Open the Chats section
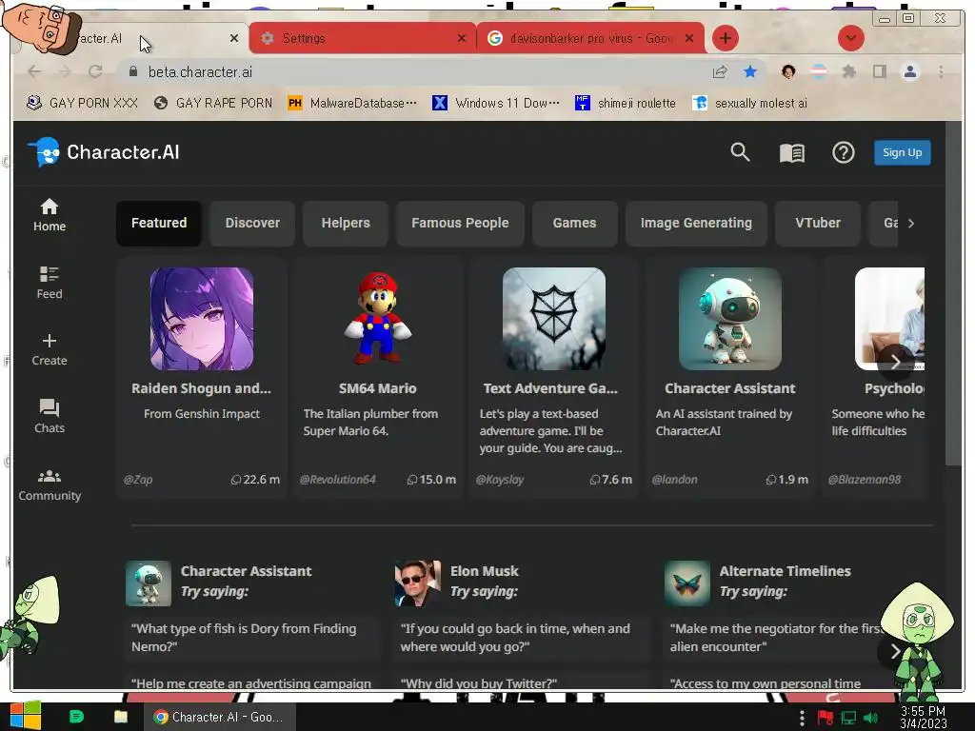 tap(50, 417)
